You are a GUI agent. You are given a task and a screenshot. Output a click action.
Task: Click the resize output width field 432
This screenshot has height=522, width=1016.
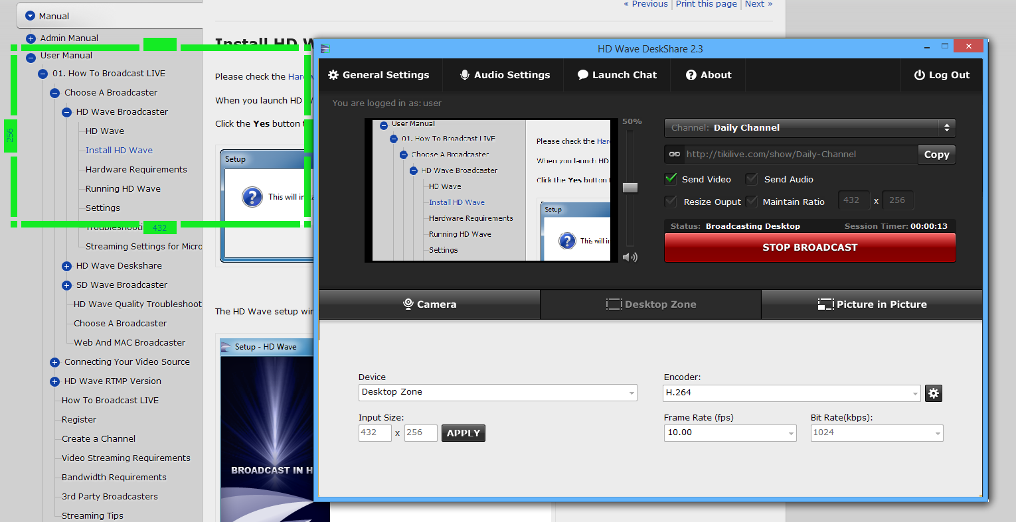pos(853,200)
